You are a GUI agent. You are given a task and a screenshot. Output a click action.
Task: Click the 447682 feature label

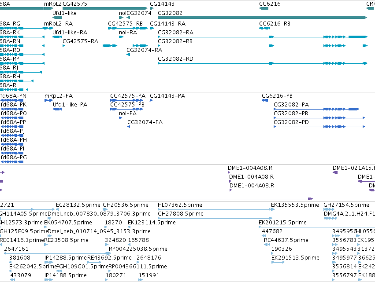point(272,231)
